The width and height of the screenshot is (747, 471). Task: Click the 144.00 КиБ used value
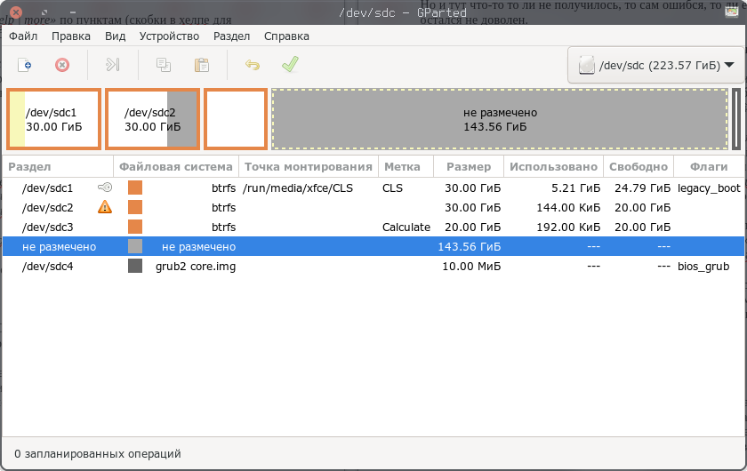(x=568, y=208)
